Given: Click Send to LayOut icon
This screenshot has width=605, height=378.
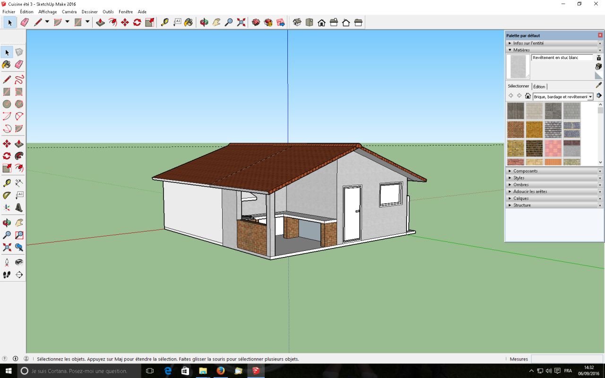Looking at the screenshot, I should [x=280, y=22].
